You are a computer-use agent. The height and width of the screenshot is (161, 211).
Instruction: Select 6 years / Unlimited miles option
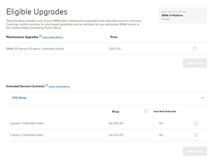[196, 123]
